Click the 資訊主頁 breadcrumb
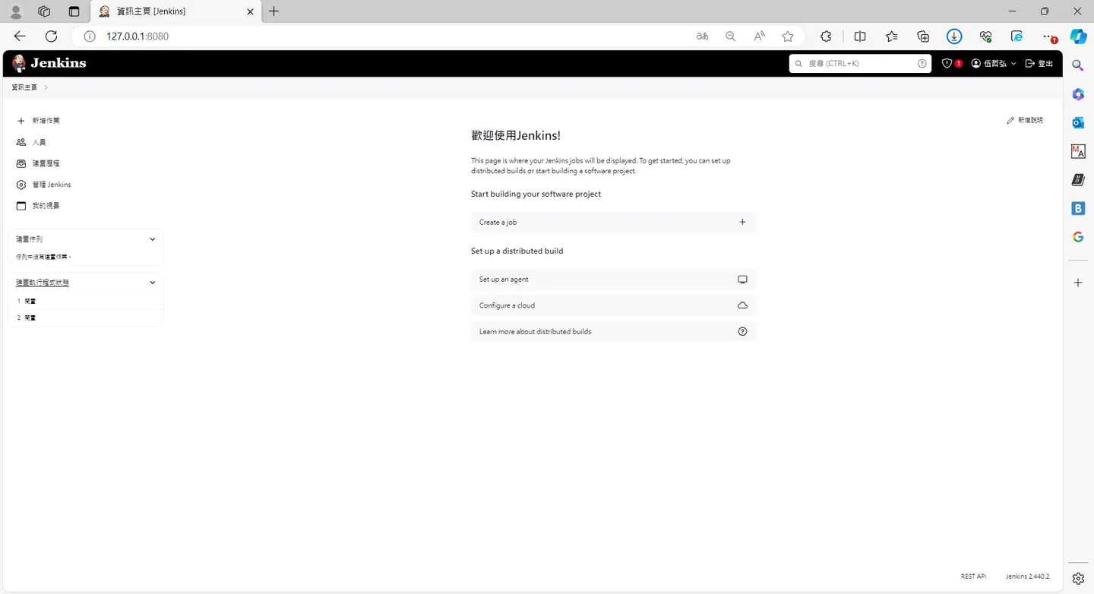1094x594 pixels. 24,87
